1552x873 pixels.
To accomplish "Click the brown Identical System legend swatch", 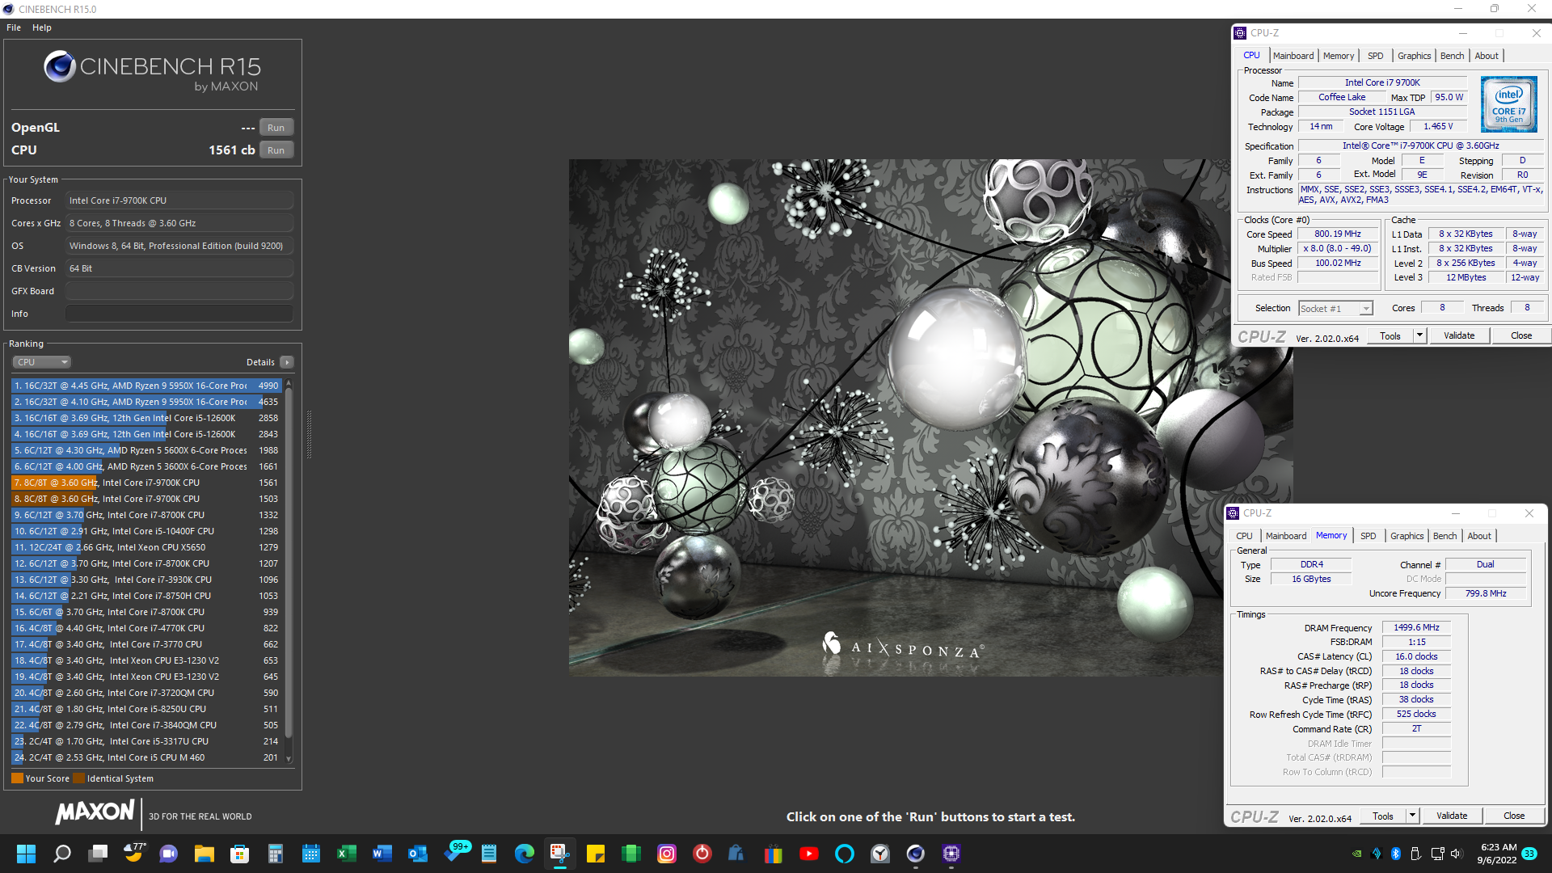I will pyautogui.click(x=78, y=778).
